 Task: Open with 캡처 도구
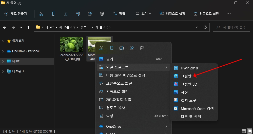pyautogui.click(x=194, y=100)
